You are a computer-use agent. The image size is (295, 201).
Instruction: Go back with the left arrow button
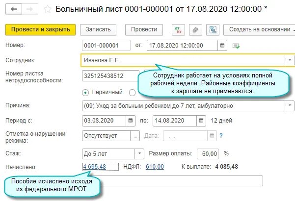tap(14, 9)
